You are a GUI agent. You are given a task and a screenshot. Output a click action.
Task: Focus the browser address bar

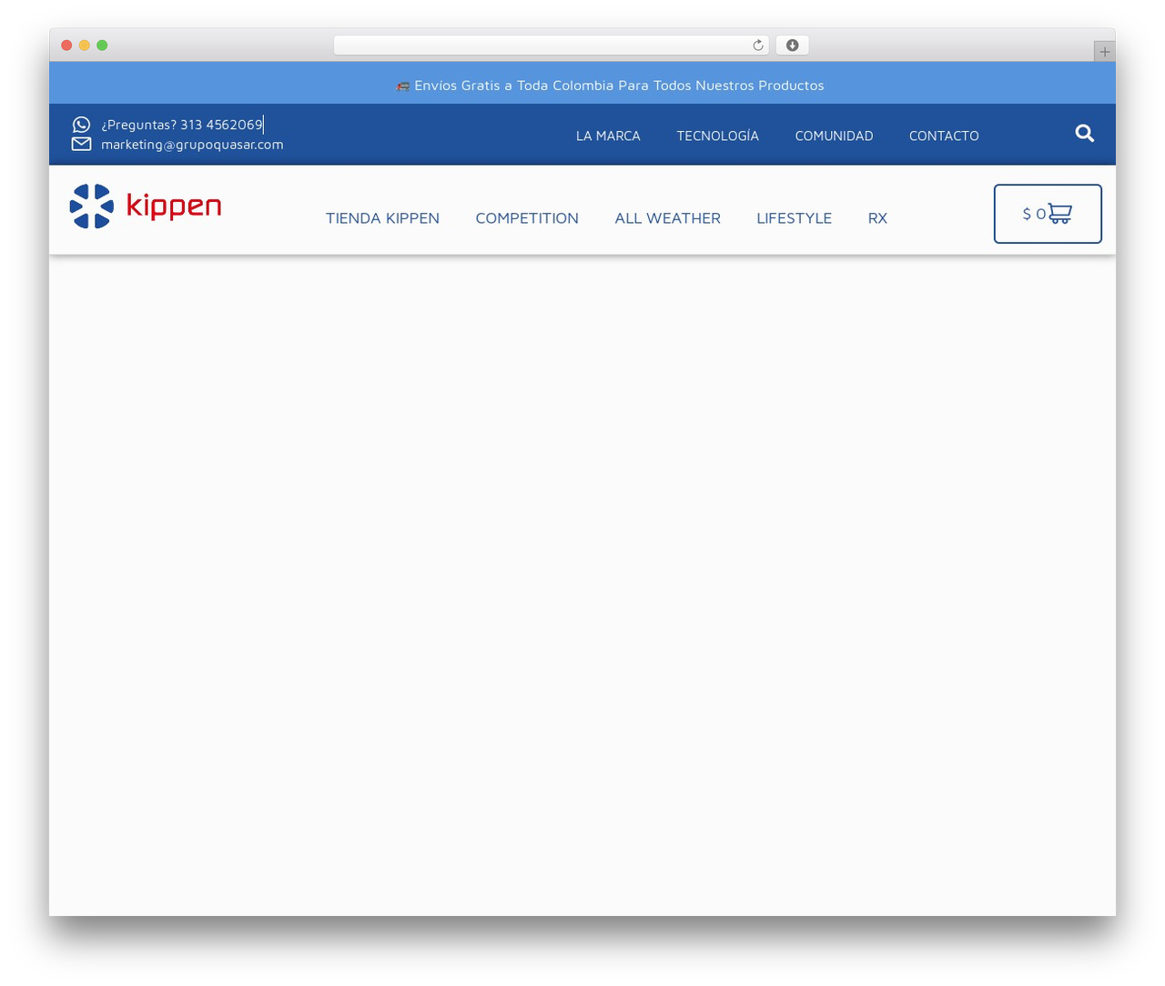pos(552,45)
